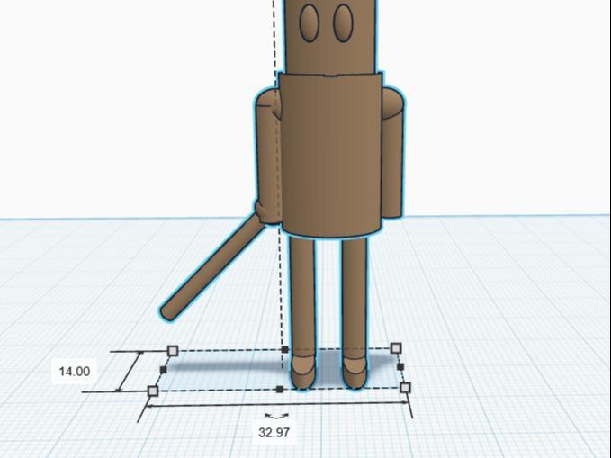Viewport: 611px width, 458px height.
Task: Select the near-left white corner resize handle
Action: point(153,391)
